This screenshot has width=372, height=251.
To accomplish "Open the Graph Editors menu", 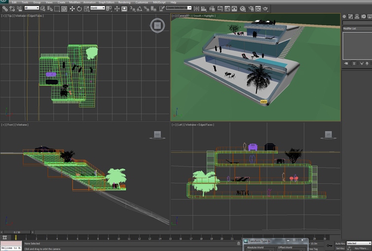I will [x=106, y=2].
